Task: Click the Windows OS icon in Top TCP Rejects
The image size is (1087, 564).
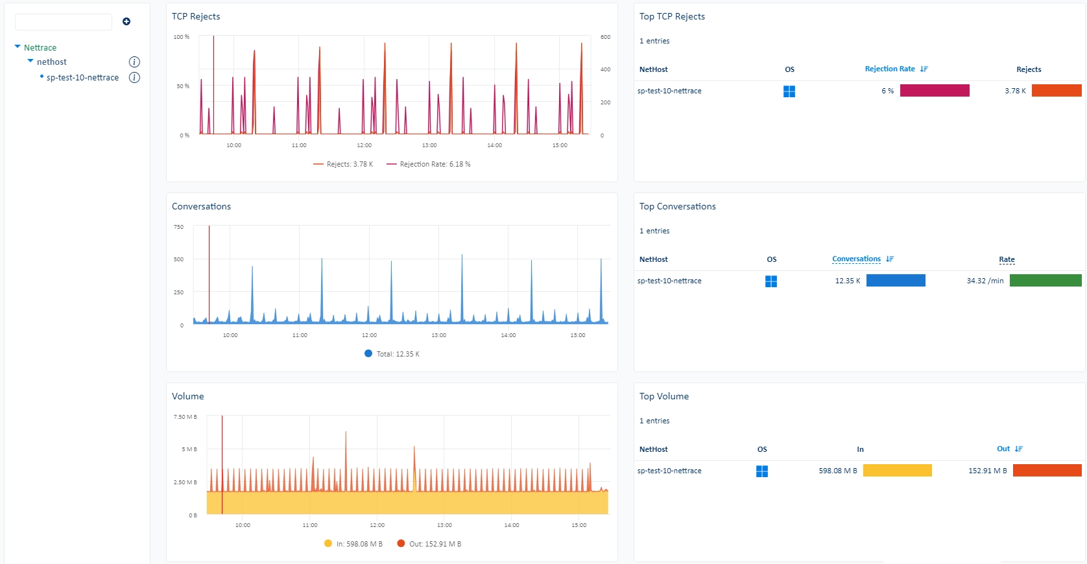Action: click(789, 91)
